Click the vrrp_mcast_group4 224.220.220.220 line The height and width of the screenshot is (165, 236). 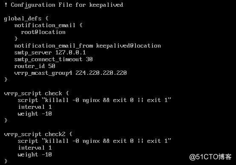pyautogui.click(x=70, y=73)
